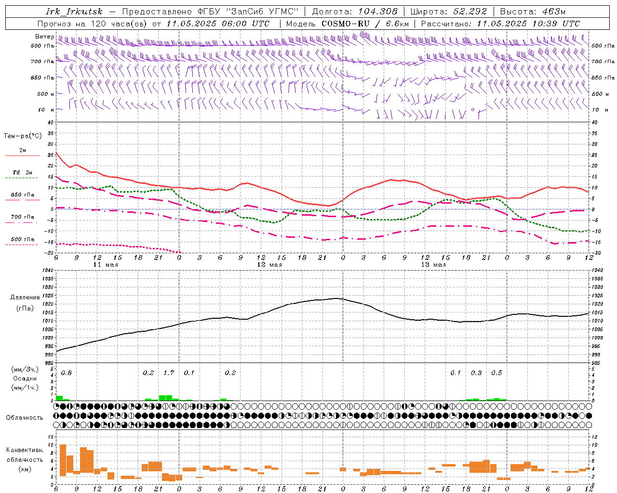Screen dimensions: 617x493
Task: Click the (мм/3ч.) precipitation unit label
Action: tap(25, 370)
